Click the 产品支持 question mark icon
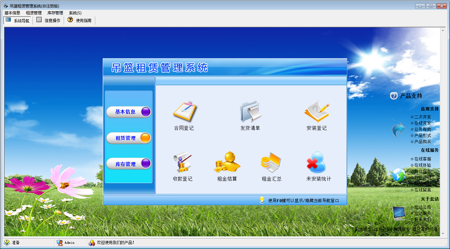Viewport: 450px width, 249px height. coord(394,96)
